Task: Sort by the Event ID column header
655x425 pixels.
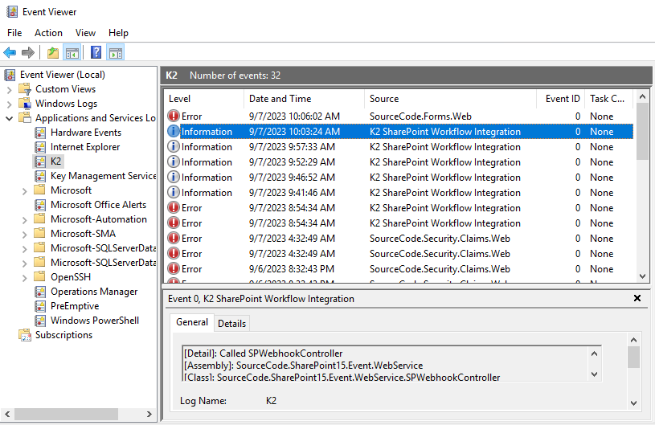Action: 561,99
